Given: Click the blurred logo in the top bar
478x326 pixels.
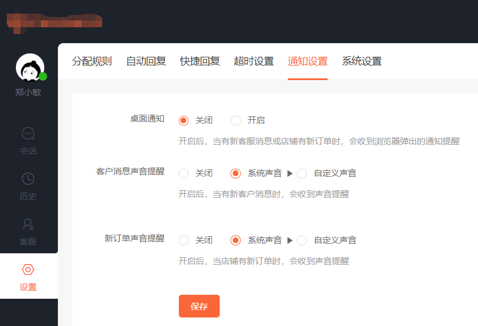Looking at the screenshot, I should click(x=54, y=22).
